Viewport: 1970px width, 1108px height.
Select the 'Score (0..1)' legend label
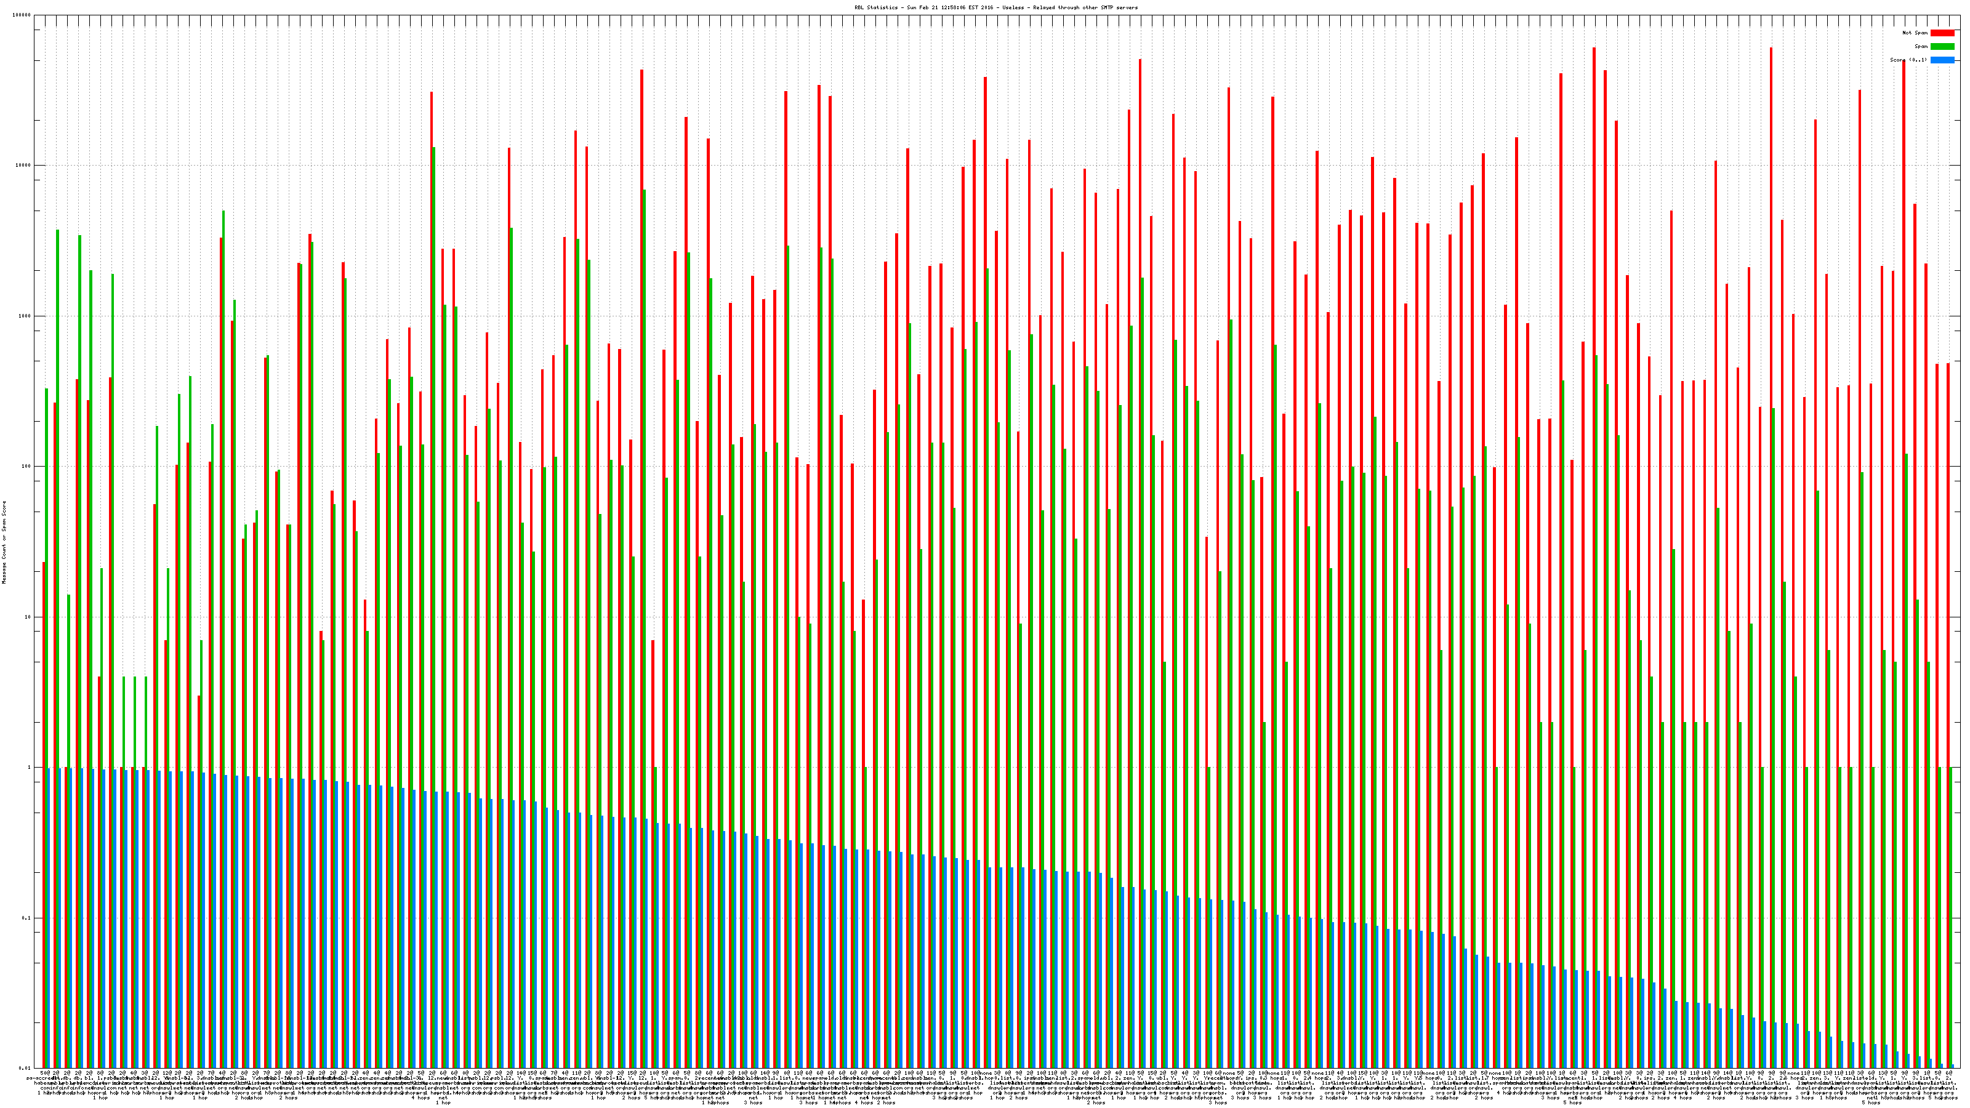1908,60
